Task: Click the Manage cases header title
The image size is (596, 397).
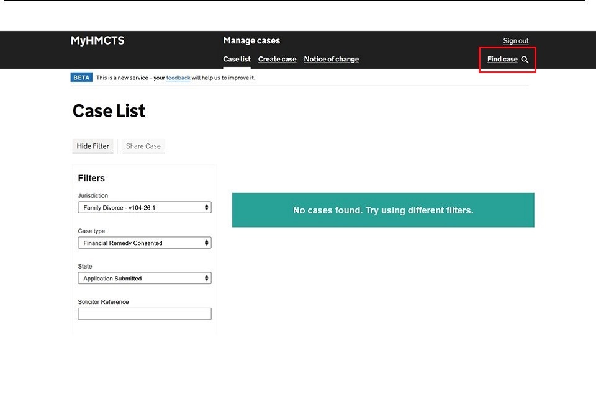Action: pyautogui.click(x=251, y=41)
